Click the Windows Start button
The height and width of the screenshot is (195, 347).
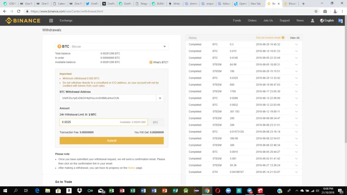coord(5,191)
